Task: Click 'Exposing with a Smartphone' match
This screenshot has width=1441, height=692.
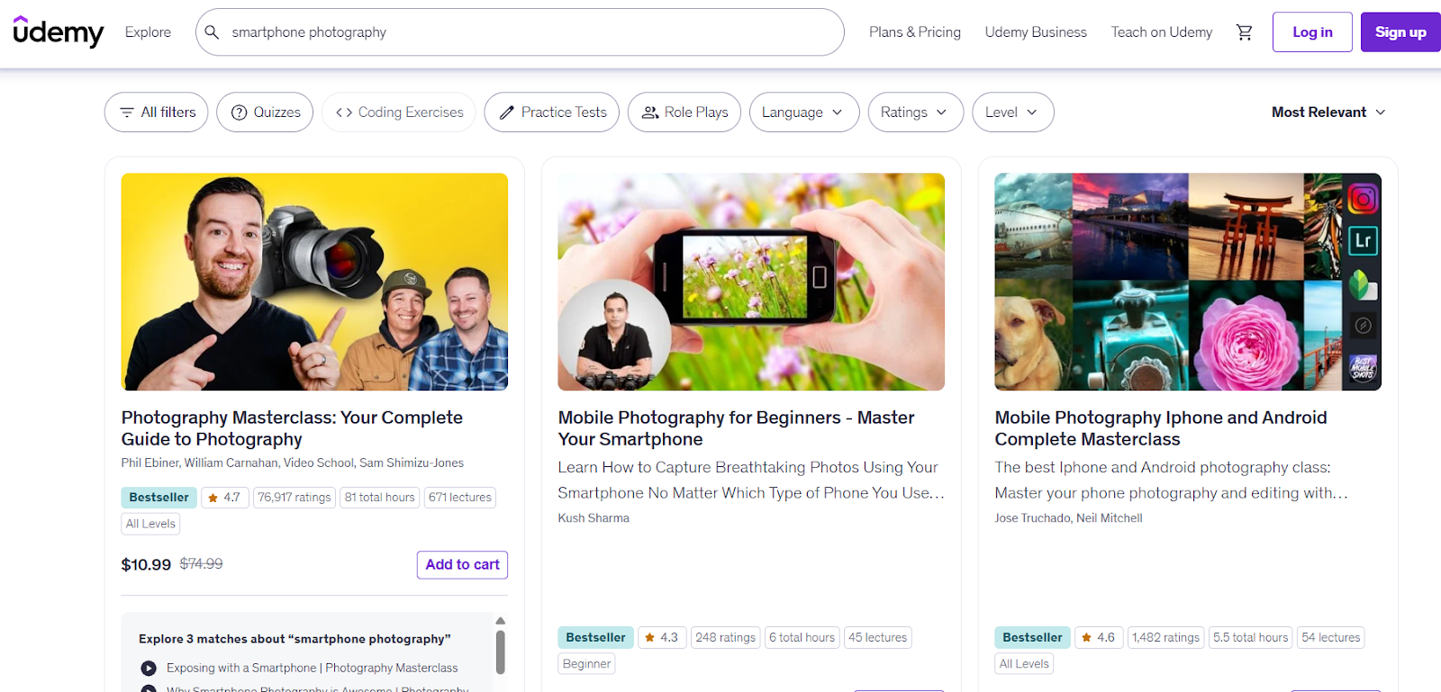Action: point(312,668)
